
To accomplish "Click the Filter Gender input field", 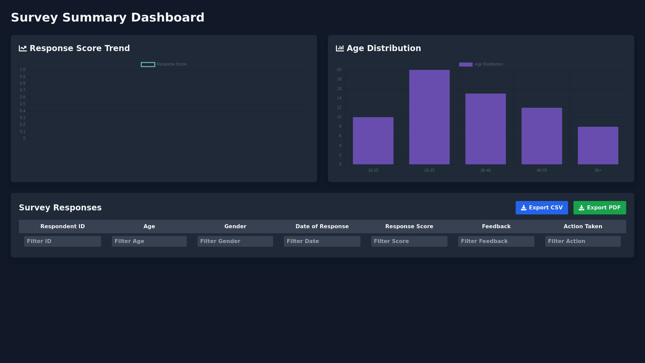I will [235, 241].
